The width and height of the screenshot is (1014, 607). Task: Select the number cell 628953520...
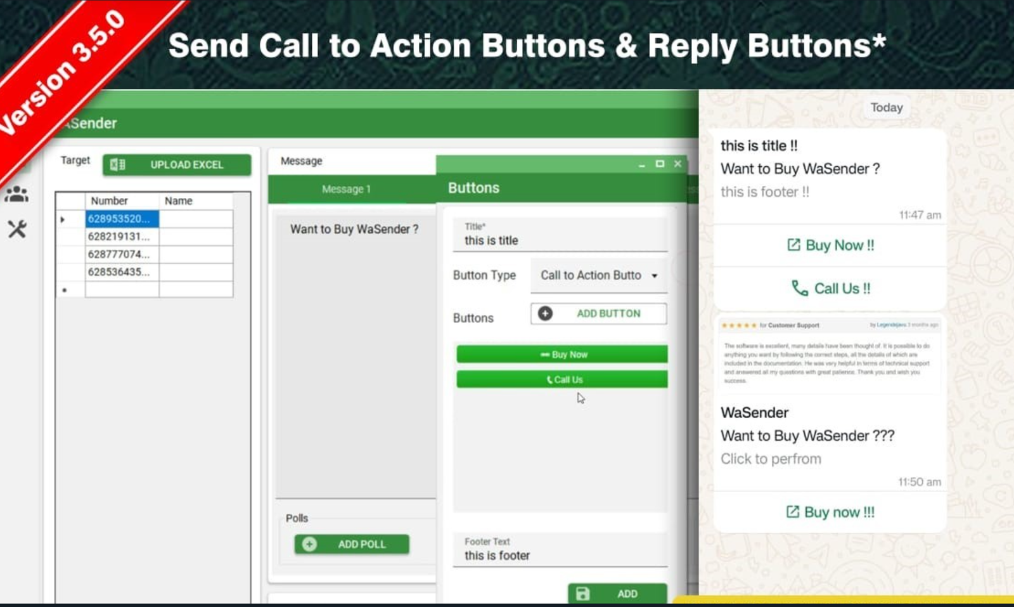(122, 219)
